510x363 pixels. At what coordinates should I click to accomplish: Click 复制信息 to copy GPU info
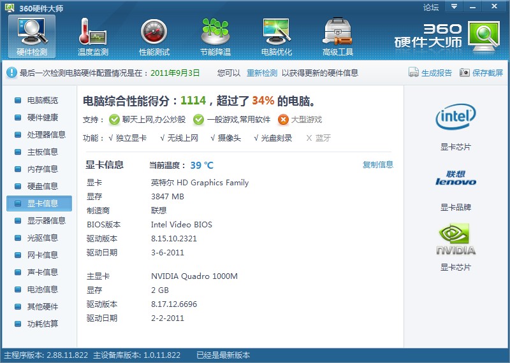[378, 165]
